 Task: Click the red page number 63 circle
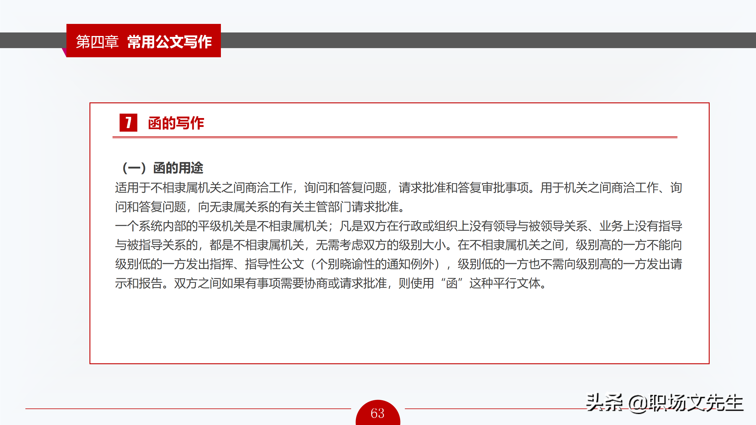pyautogui.click(x=378, y=413)
